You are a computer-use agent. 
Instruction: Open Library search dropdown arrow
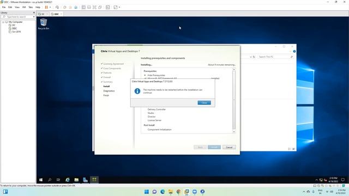pyautogui.click(x=34, y=17)
